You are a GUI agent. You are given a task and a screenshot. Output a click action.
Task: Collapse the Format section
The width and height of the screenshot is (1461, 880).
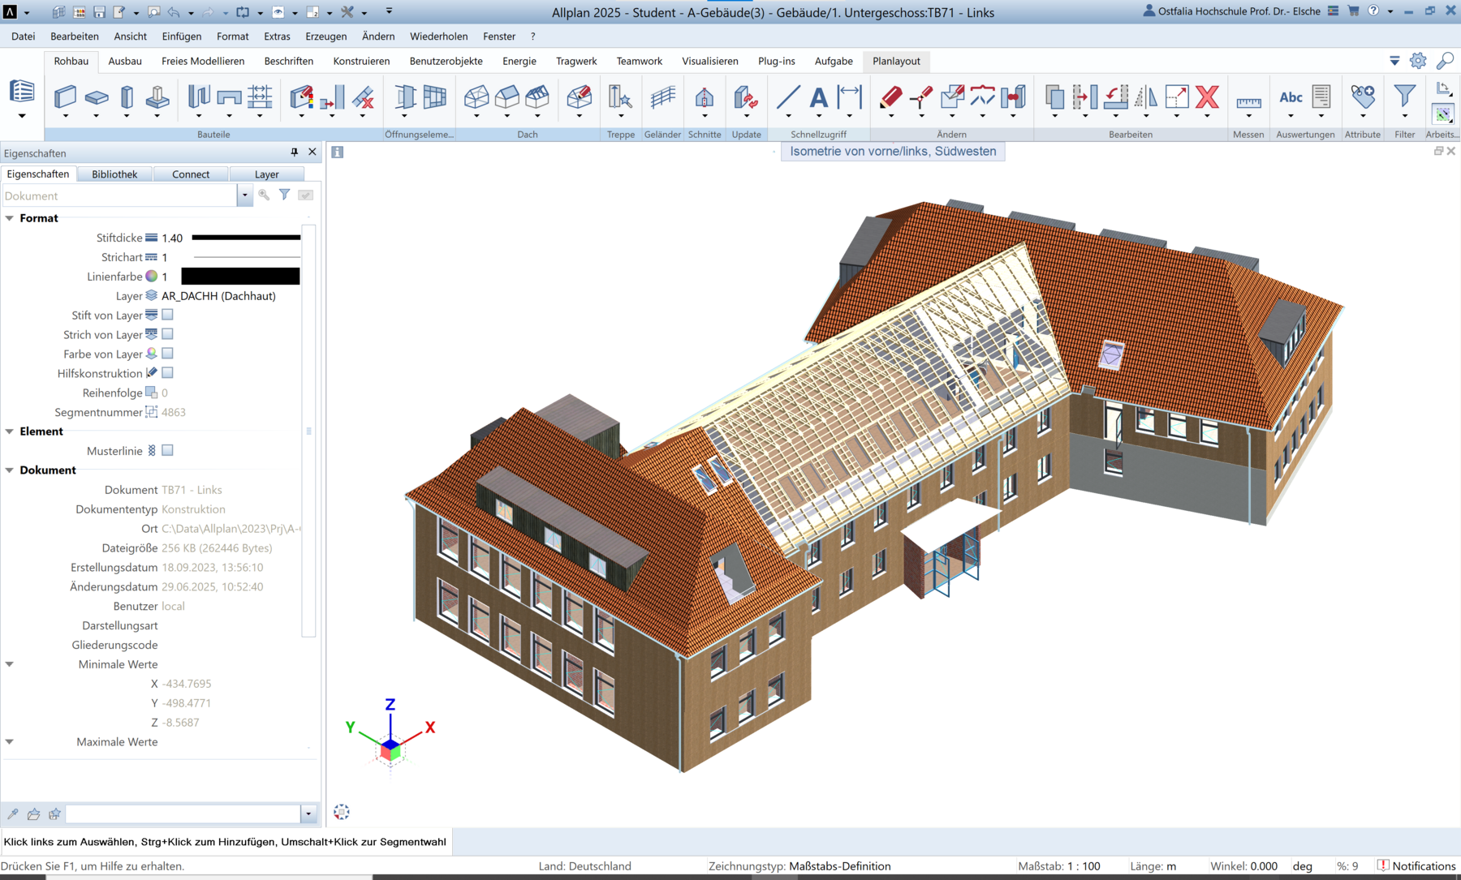(x=10, y=218)
